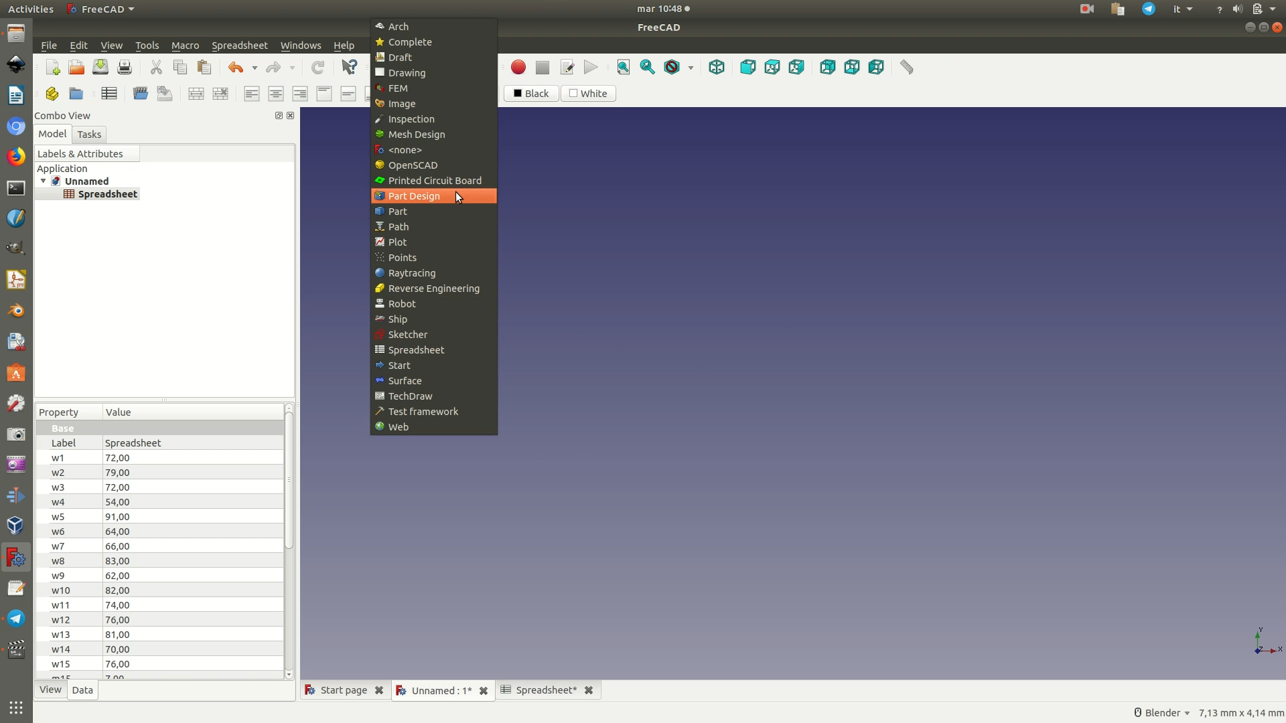The height and width of the screenshot is (723, 1286).
Task: Open the 'it' keyboard layout dropdown
Action: click(1183, 9)
